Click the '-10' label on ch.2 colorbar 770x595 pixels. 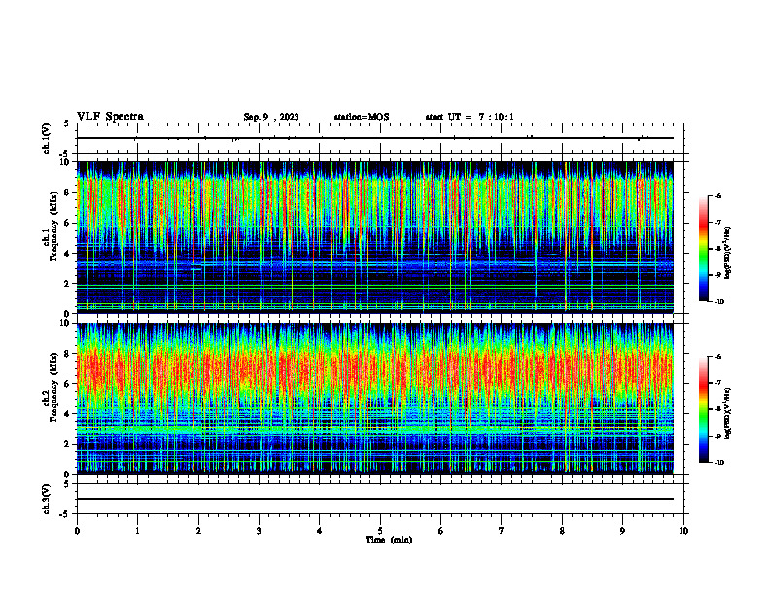(719, 462)
